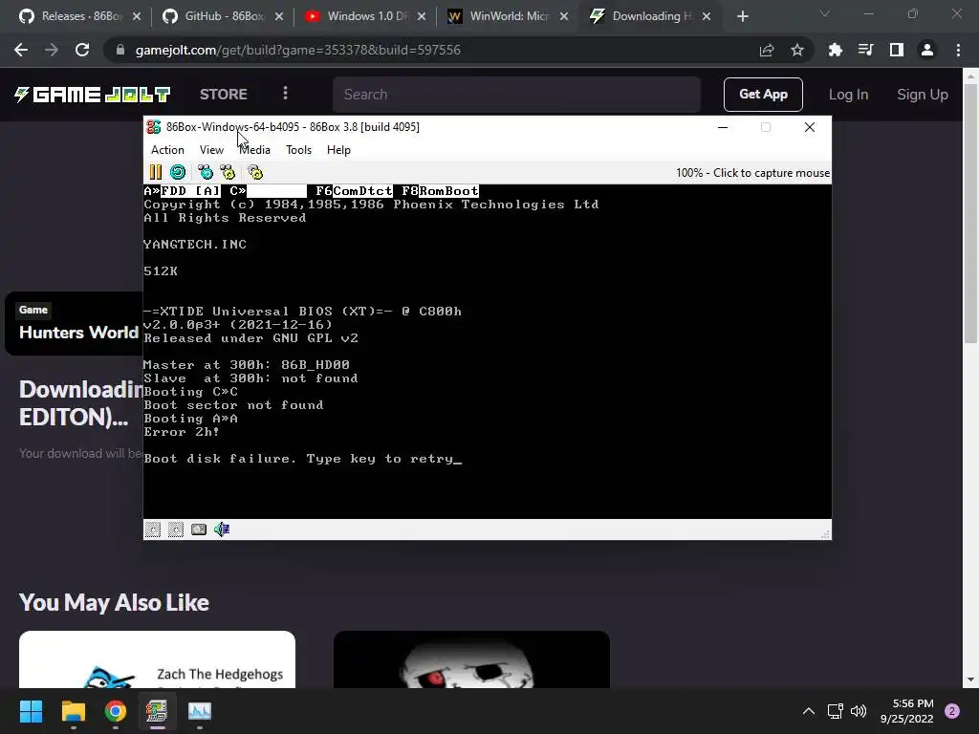The image size is (979, 734).
Task: Open the 86Box Tools menu
Action: coord(298,150)
